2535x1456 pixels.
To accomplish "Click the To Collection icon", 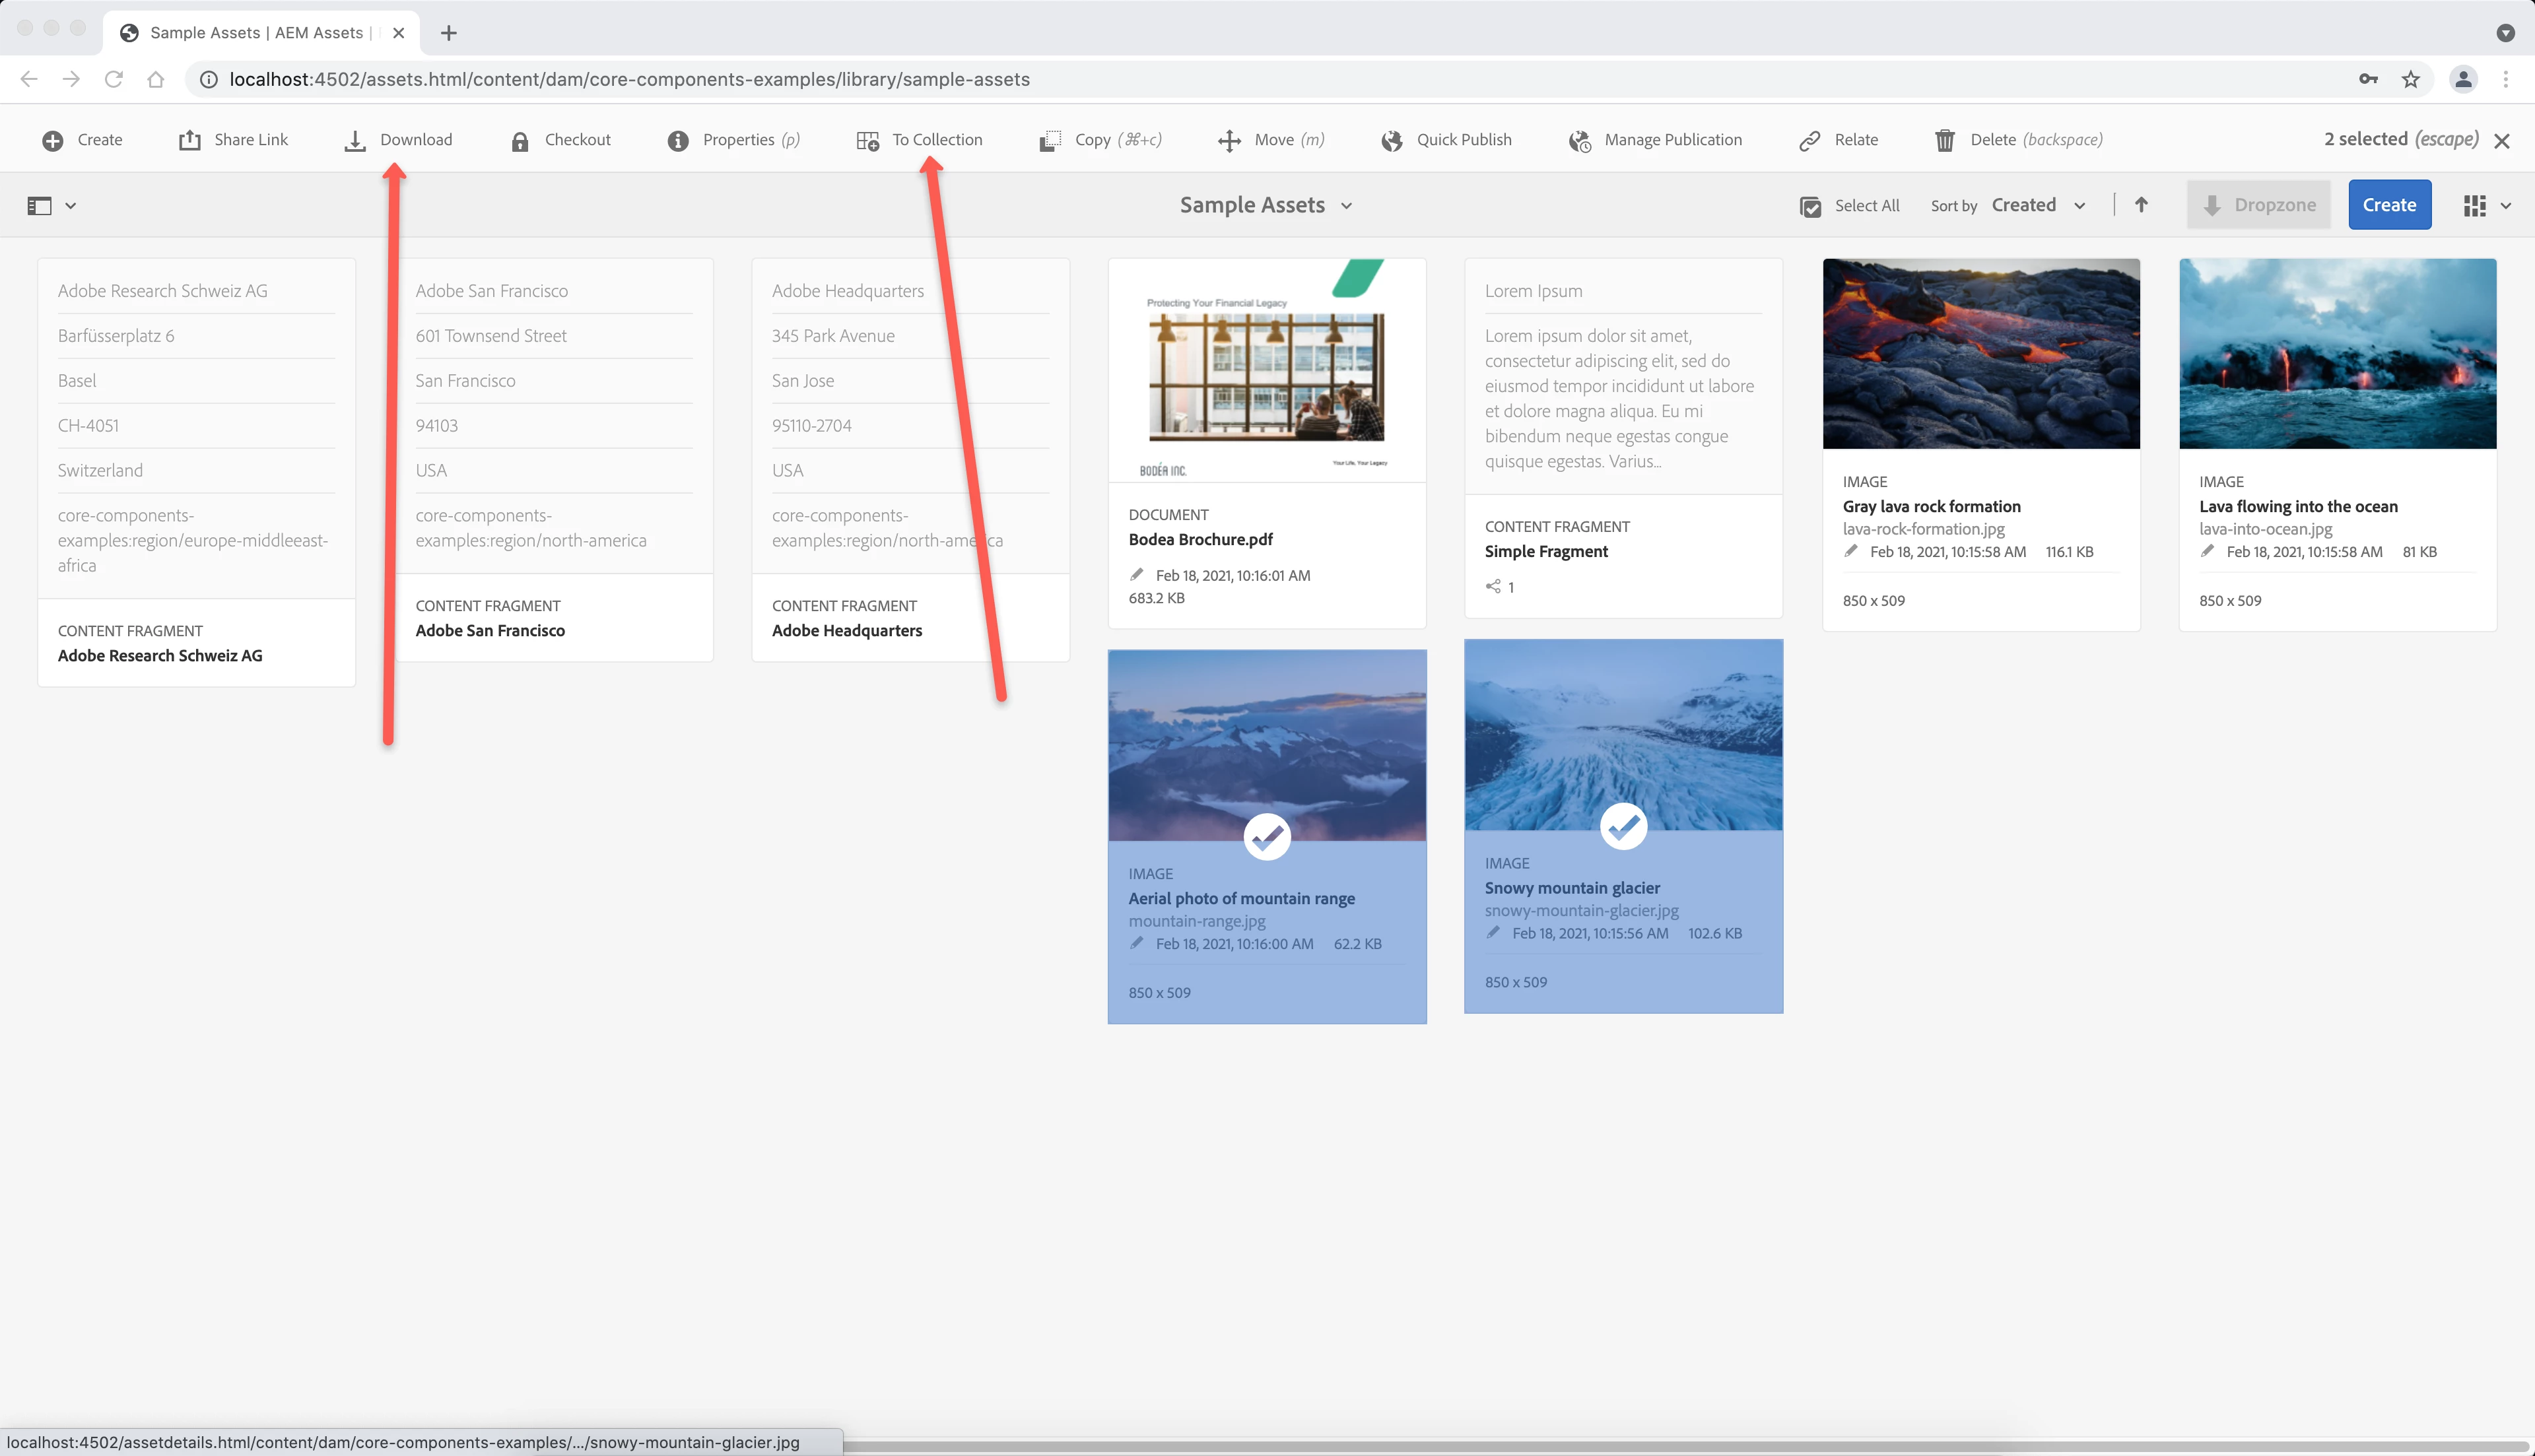I will coord(867,141).
